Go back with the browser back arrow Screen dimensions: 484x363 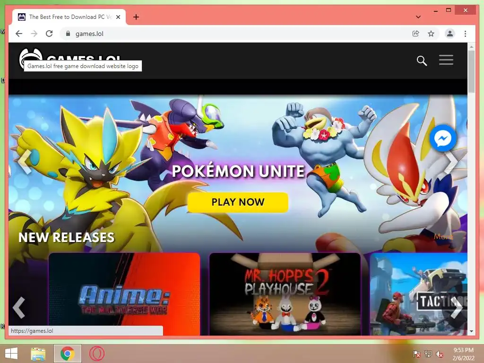click(19, 34)
